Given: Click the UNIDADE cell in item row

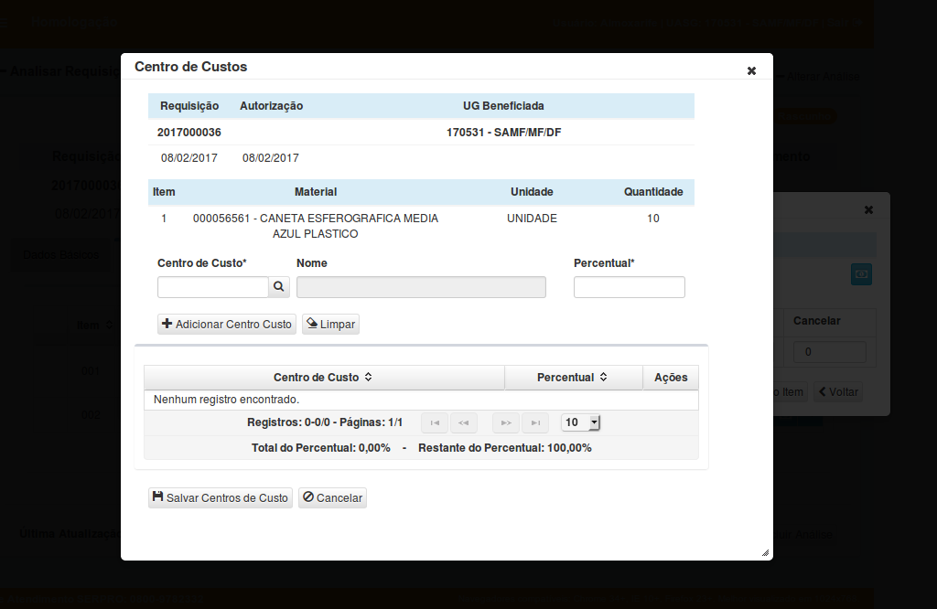Looking at the screenshot, I should tap(532, 219).
